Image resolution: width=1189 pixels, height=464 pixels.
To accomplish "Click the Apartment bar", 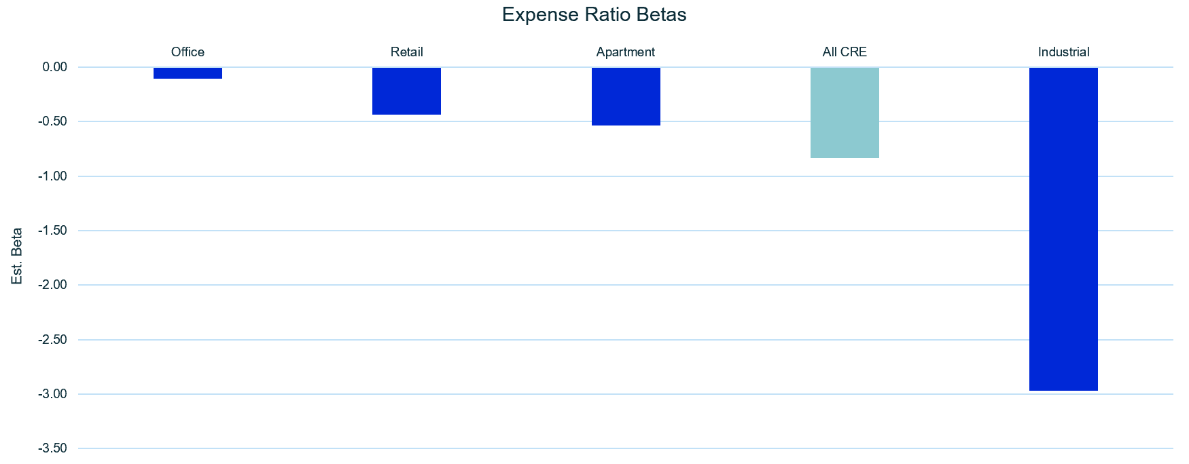I will click(625, 96).
